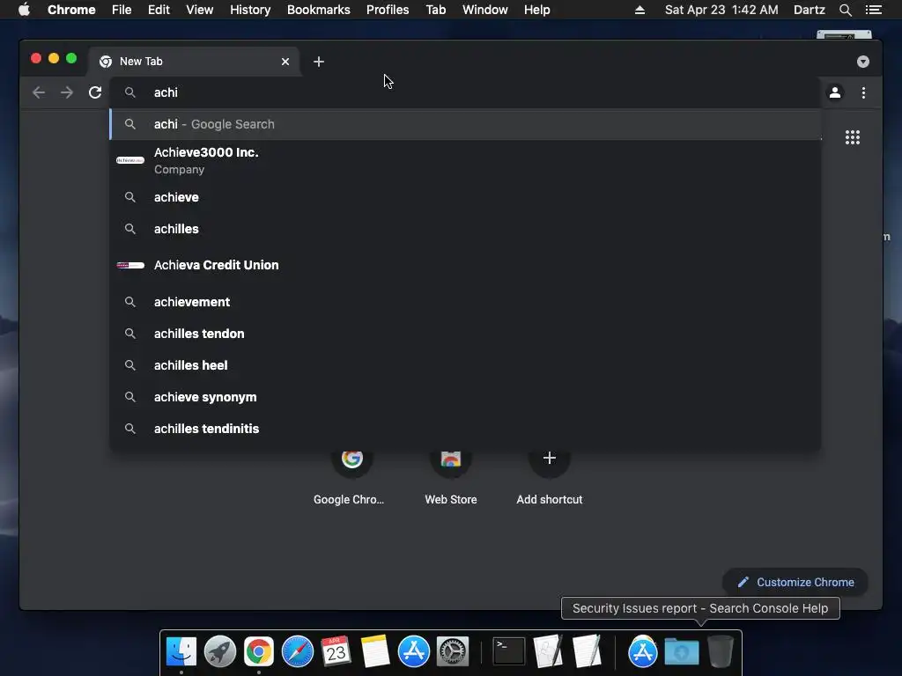Open the tab search dropdown arrow
The height and width of the screenshot is (676, 902).
click(x=863, y=62)
